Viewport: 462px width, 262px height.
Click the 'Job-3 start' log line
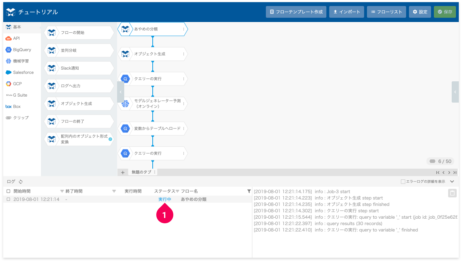[302, 192]
